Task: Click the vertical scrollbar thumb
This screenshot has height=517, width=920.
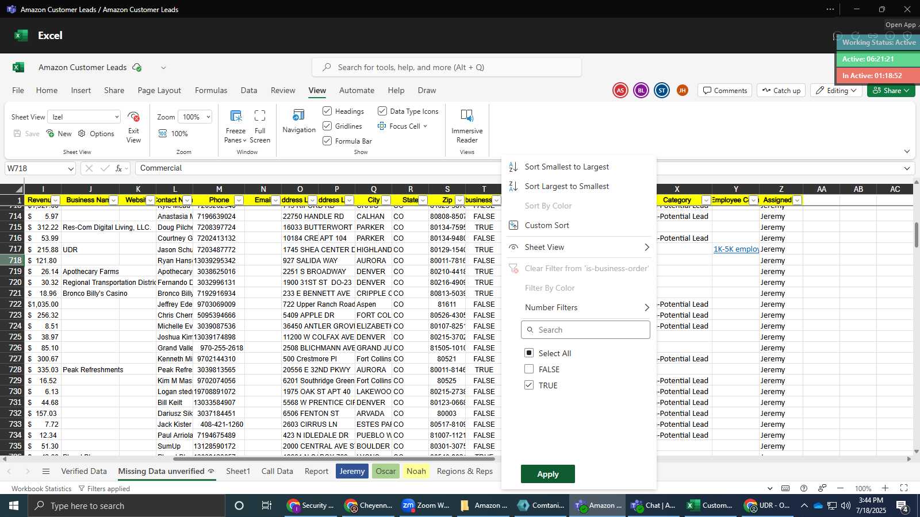Action: (x=916, y=234)
